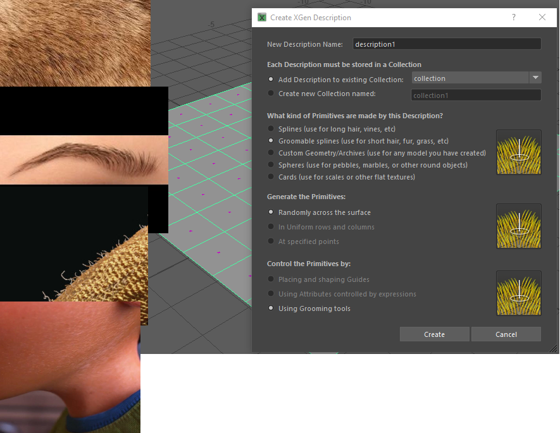Select At specified points generation

pos(271,241)
